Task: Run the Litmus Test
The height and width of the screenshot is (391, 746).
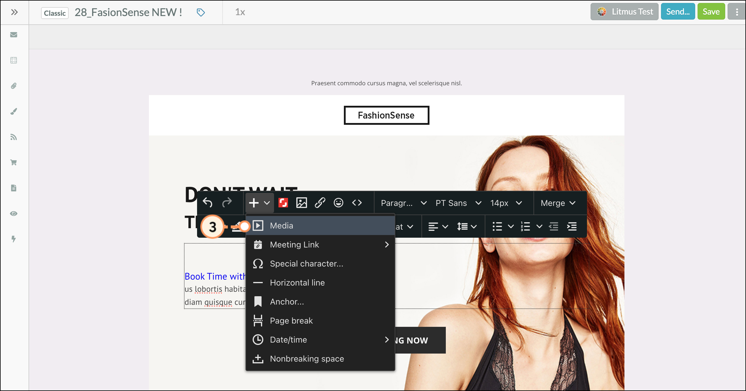Action: (624, 12)
